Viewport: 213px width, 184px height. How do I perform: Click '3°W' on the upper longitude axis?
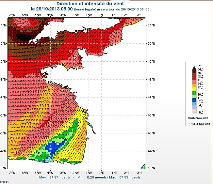63,15
